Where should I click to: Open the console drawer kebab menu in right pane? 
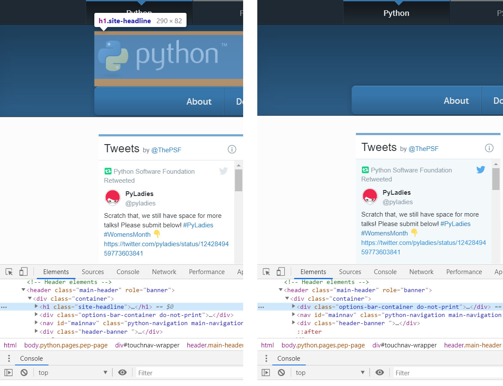pyautogui.click(x=266, y=359)
